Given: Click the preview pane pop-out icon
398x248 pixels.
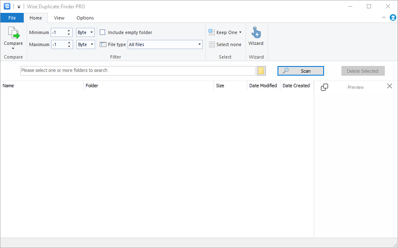Looking at the screenshot, I should coord(324,87).
